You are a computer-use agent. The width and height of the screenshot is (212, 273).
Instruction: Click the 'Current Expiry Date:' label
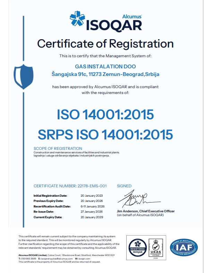click(48, 217)
